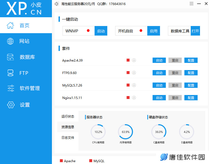Click WNMP red status dot

[x=88, y=31]
